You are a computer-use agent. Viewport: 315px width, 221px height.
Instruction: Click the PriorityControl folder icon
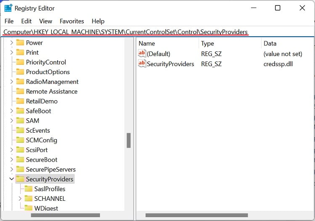[20, 62]
